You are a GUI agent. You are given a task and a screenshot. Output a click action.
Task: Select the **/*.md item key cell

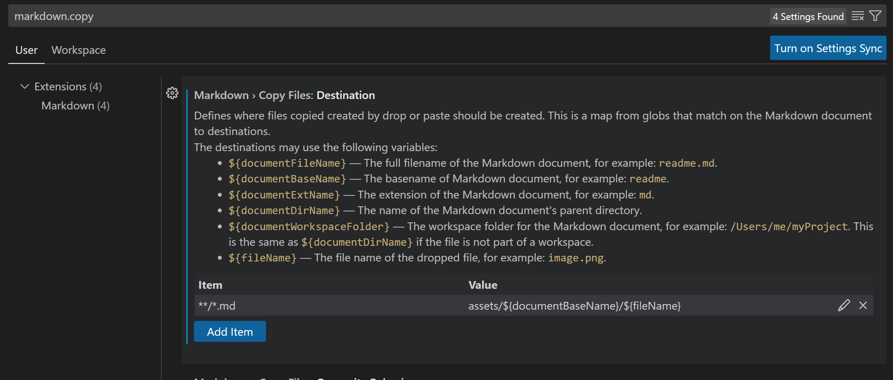217,306
